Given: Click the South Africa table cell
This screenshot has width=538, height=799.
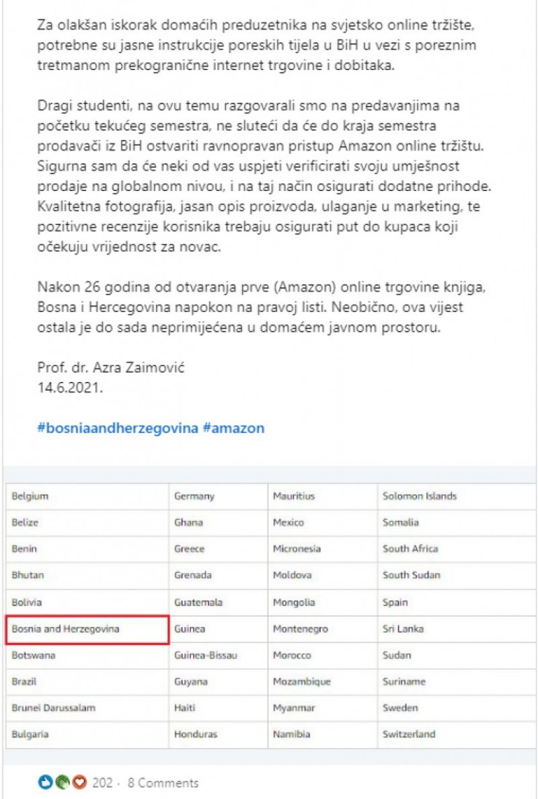Looking at the screenshot, I should 457,549.
